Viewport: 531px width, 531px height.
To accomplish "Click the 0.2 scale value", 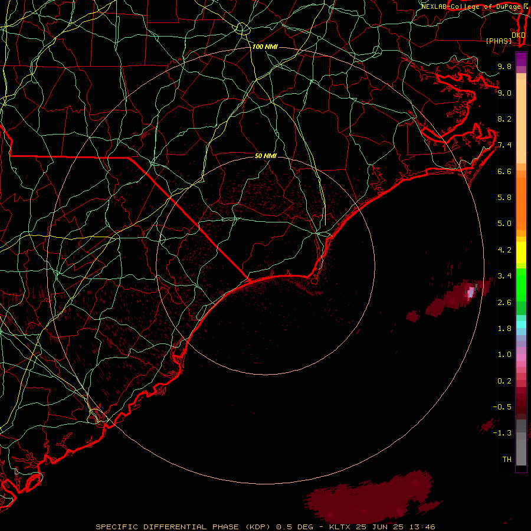I will (504, 381).
